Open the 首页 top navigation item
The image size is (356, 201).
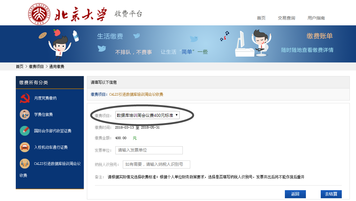tap(261, 18)
